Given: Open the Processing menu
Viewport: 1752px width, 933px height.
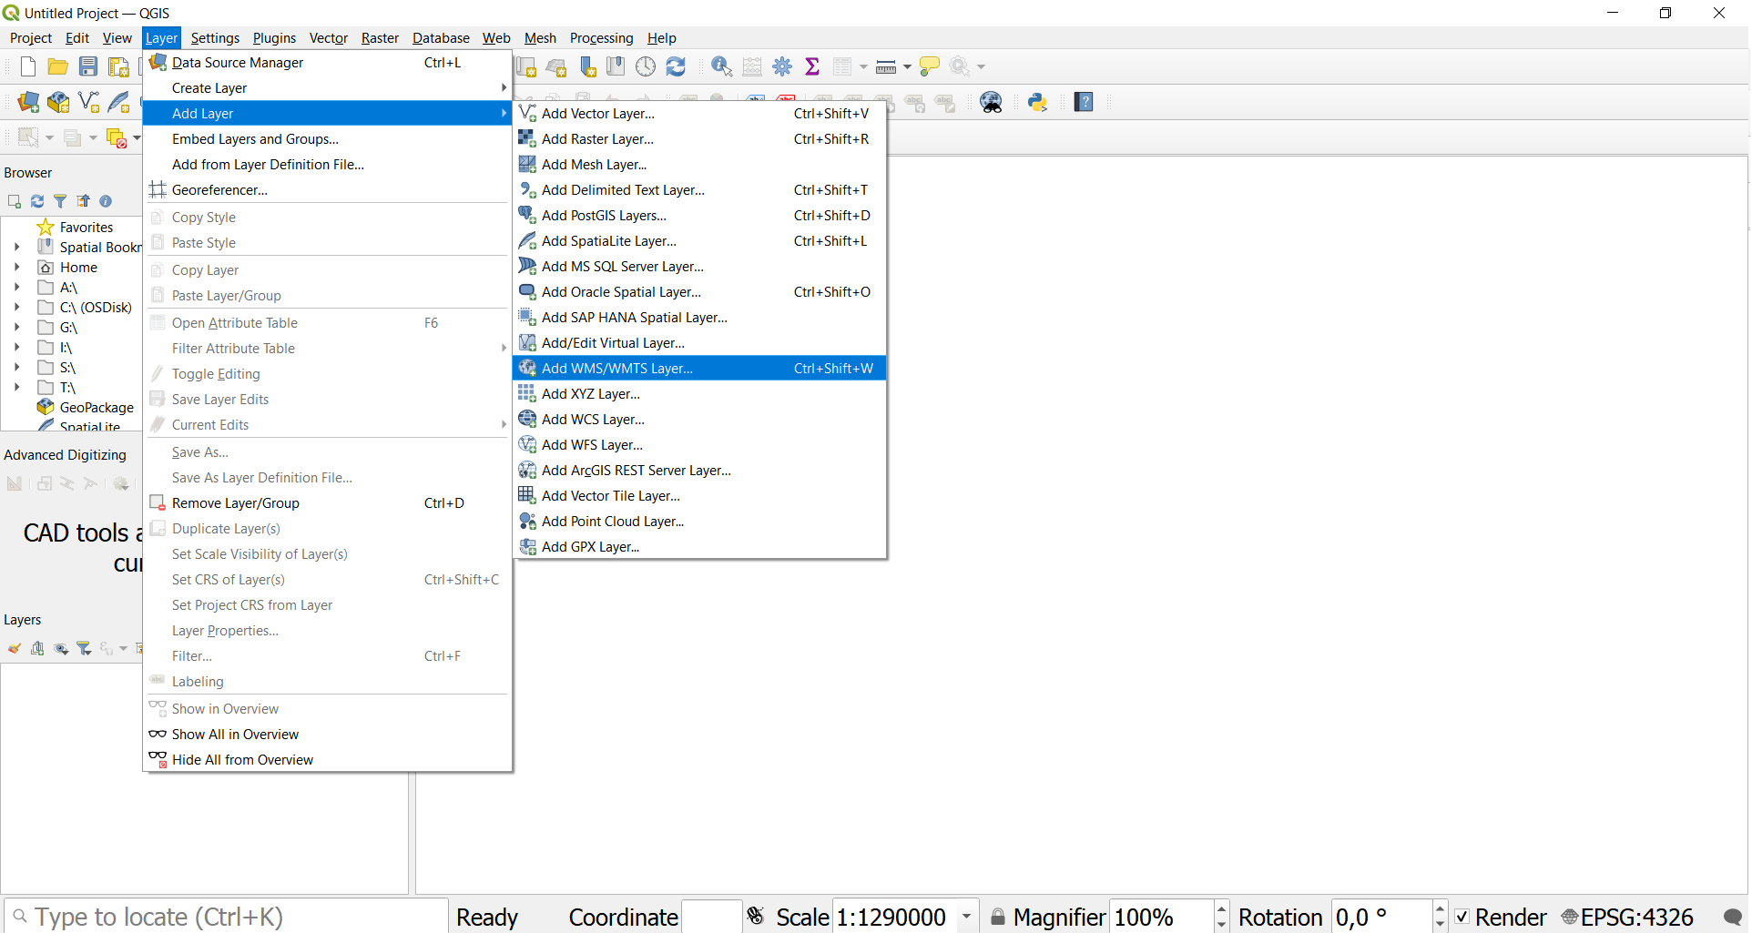Looking at the screenshot, I should click(601, 37).
